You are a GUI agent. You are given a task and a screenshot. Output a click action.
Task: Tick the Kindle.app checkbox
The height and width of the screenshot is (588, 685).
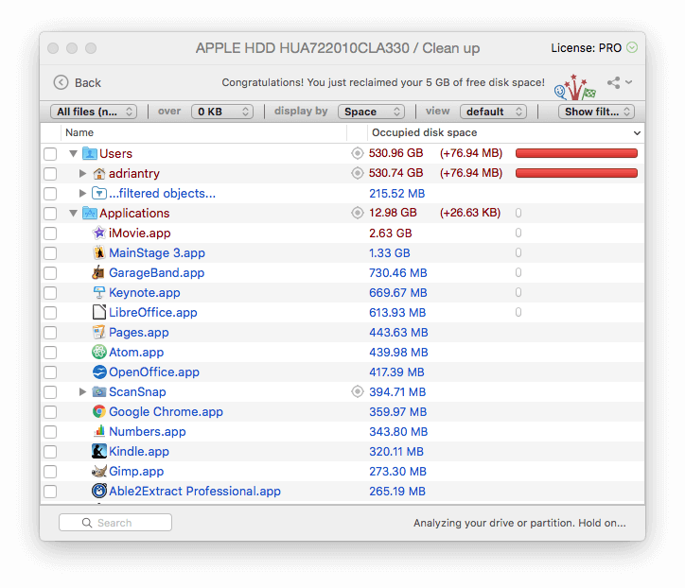tap(50, 452)
